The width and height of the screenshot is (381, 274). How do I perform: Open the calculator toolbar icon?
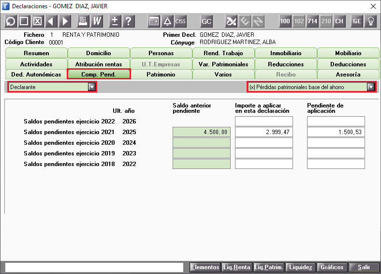click(154, 21)
